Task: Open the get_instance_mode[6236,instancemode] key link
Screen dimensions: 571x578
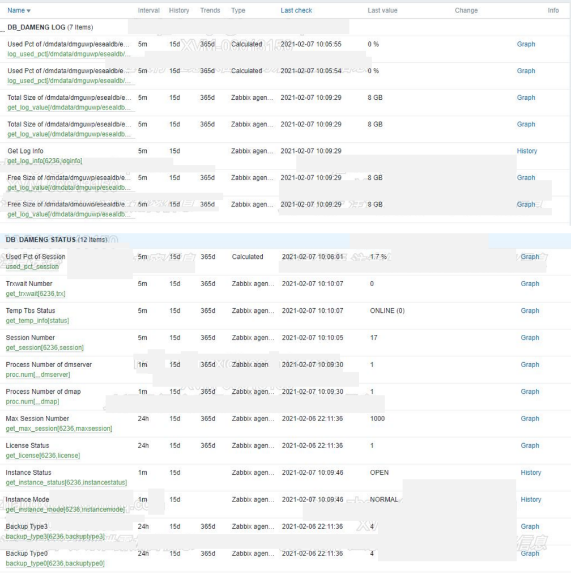Action: pos(65,509)
